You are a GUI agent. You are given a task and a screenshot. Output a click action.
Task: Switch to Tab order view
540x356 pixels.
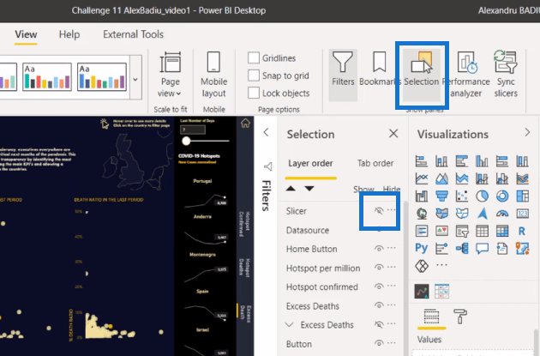point(375,163)
